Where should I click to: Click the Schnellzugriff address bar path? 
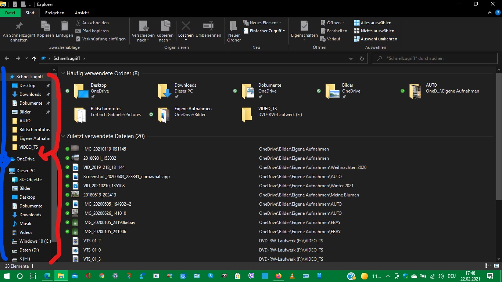tap(67, 58)
